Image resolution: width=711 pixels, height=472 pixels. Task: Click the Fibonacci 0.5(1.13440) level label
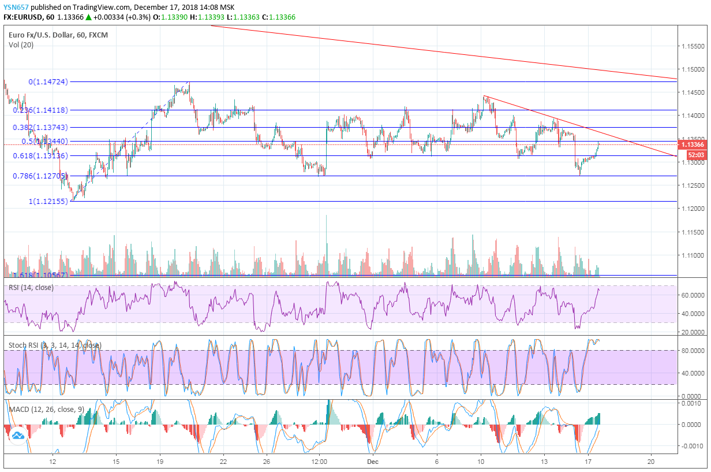pyautogui.click(x=45, y=141)
